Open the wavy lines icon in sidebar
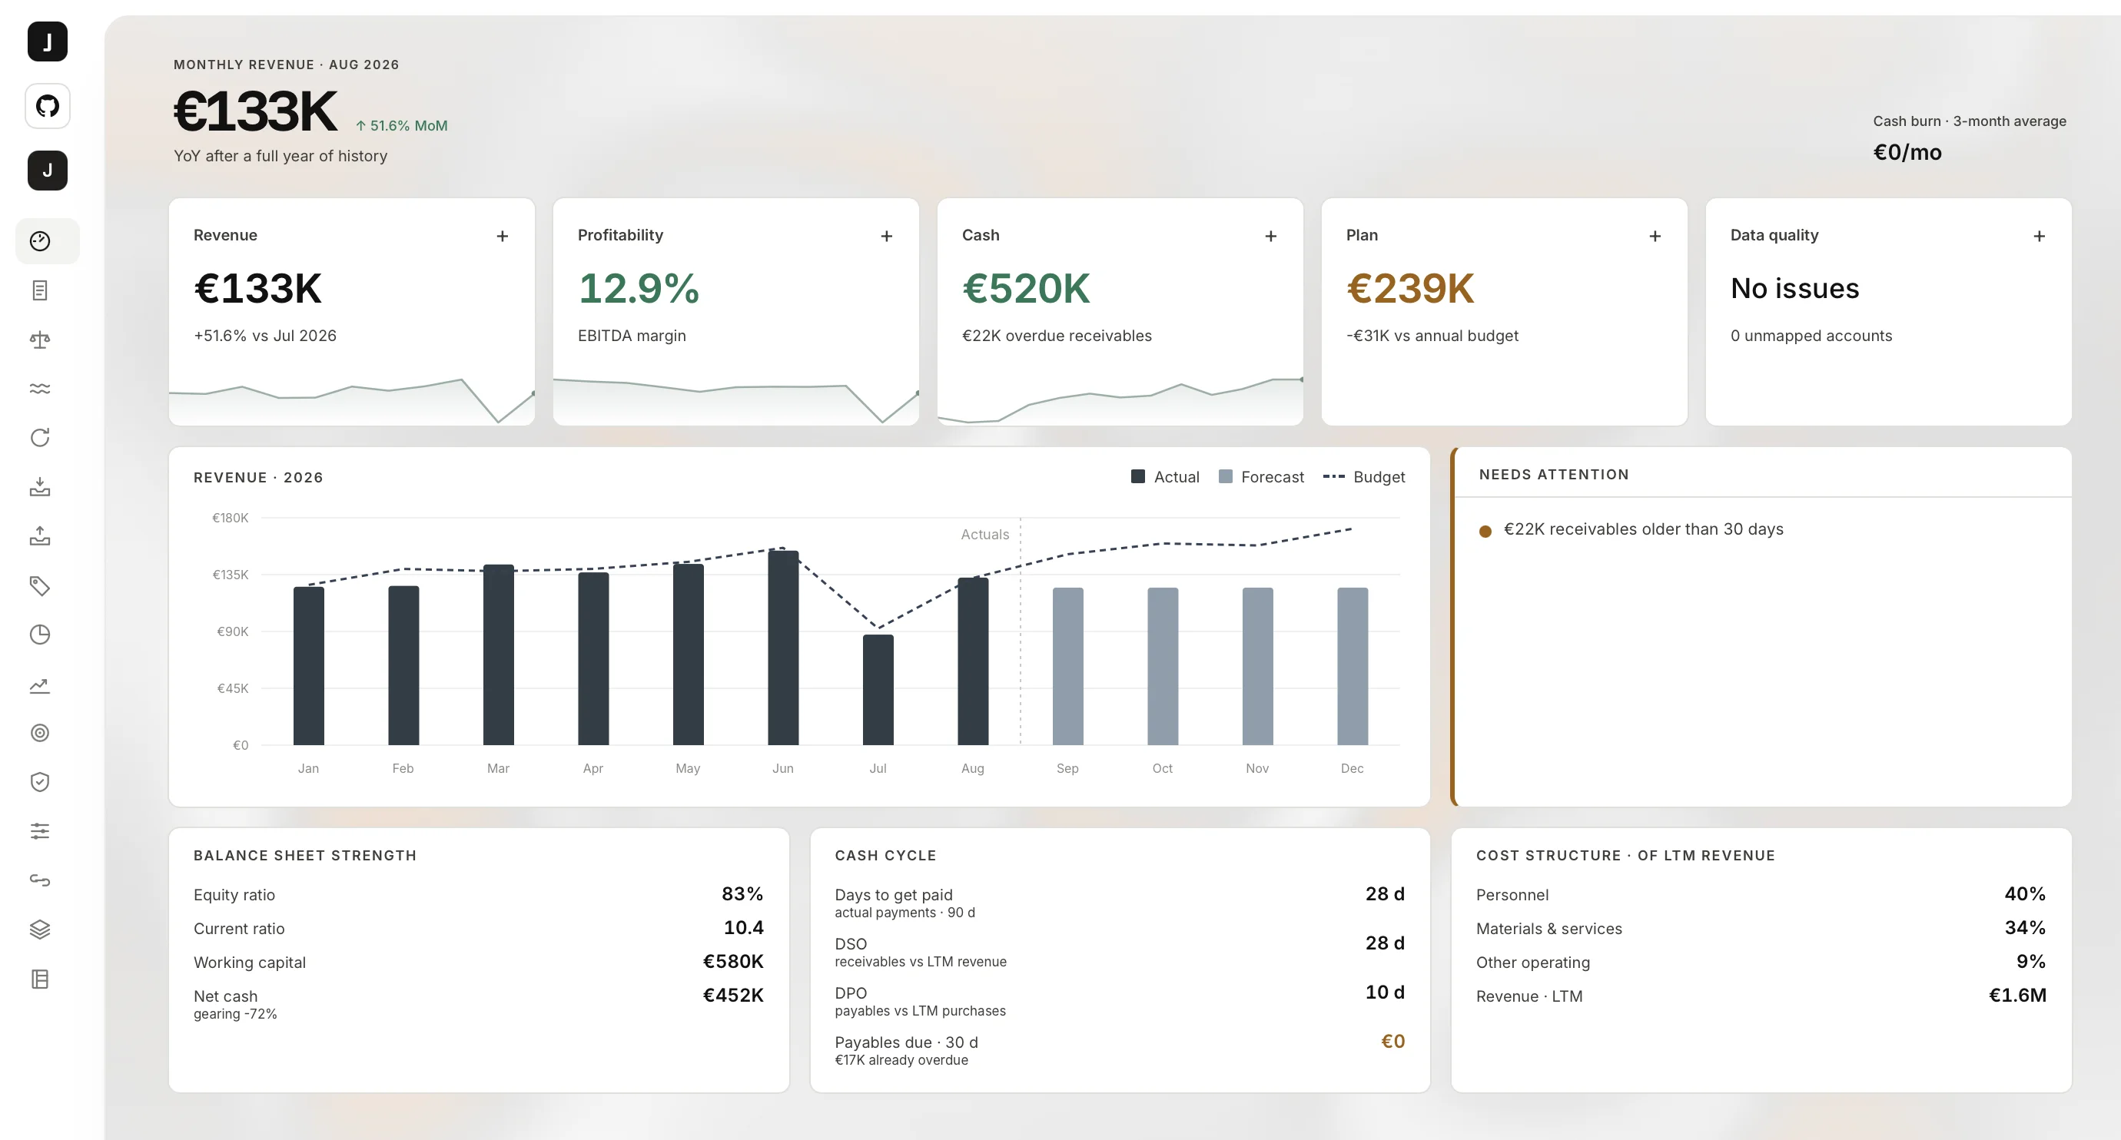Screen dimensions: 2121x1140 (x=40, y=389)
